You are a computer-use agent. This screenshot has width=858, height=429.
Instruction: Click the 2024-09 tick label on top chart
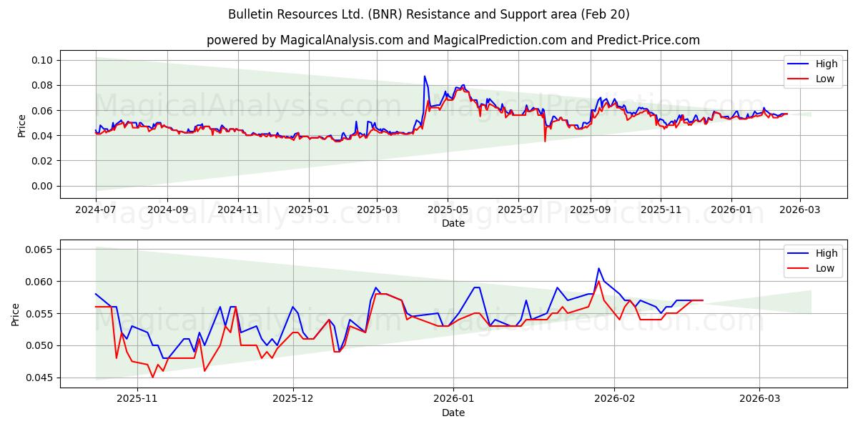pyautogui.click(x=167, y=210)
